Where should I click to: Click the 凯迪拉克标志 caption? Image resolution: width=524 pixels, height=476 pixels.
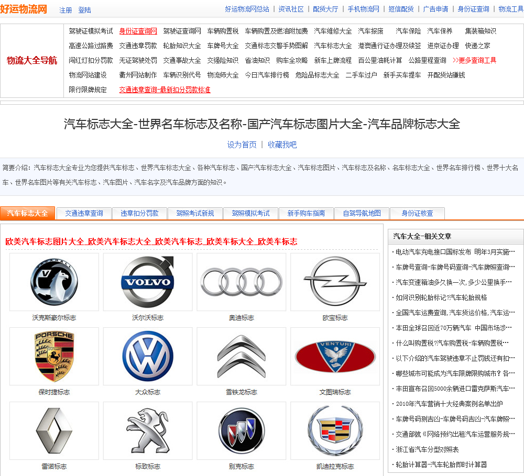[335, 467]
